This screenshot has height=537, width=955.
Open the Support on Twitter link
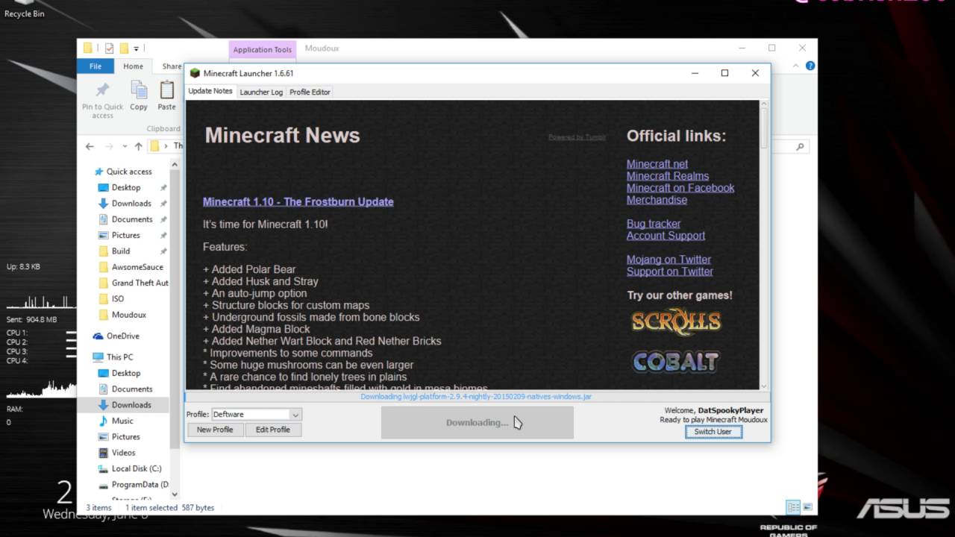tap(670, 271)
